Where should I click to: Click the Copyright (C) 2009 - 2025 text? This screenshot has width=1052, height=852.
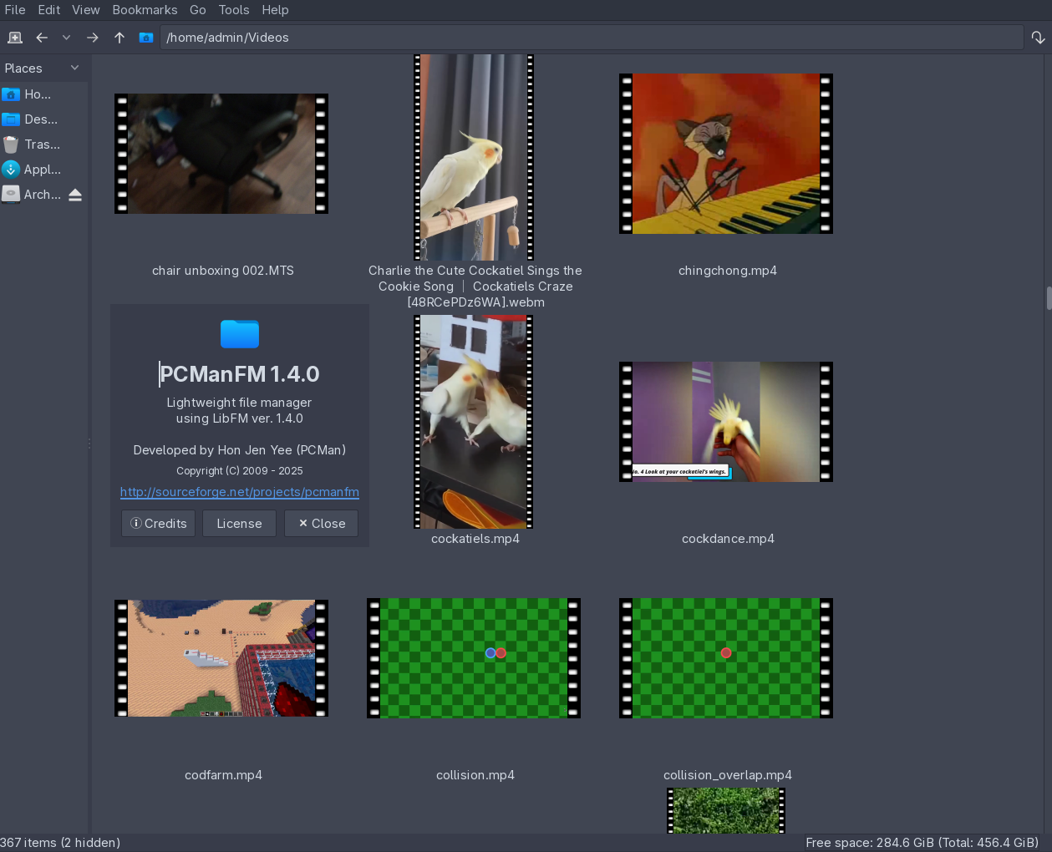(x=240, y=471)
